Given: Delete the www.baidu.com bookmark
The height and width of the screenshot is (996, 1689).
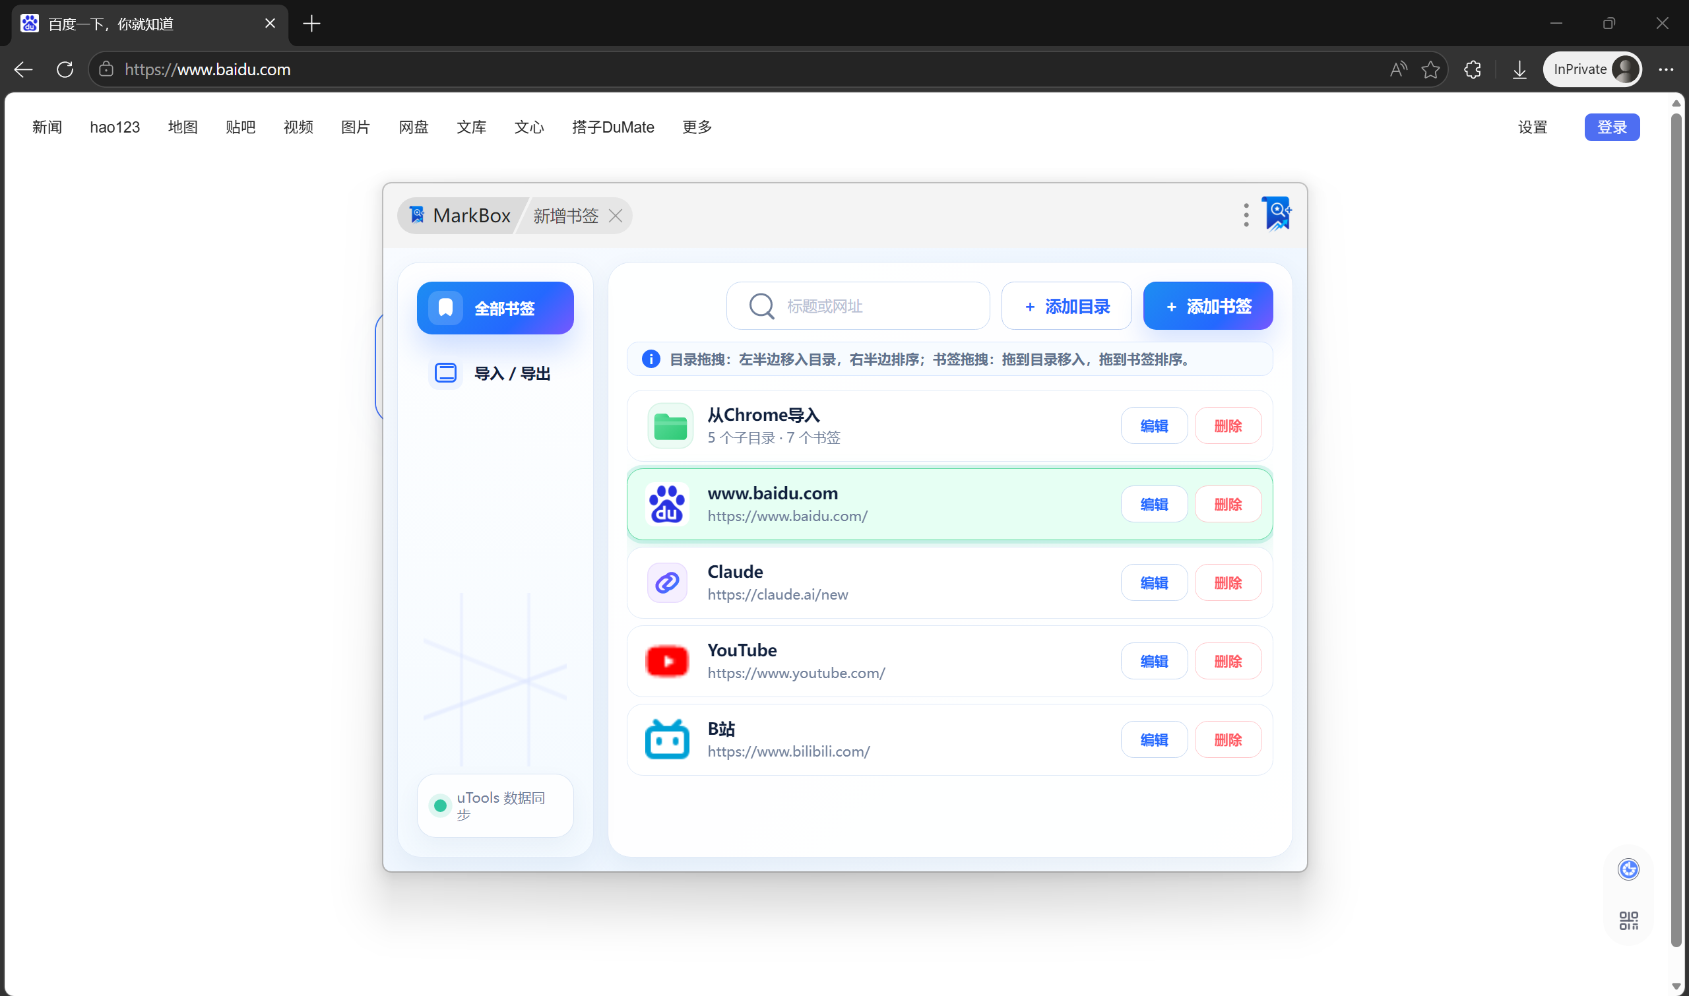Looking at the screenshot, I should coord(1228,504).
